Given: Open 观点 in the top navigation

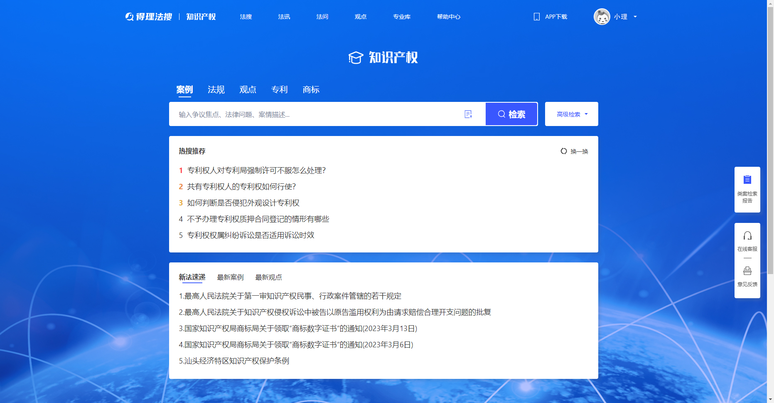Looking at the screenshot, I should [361, 17].
